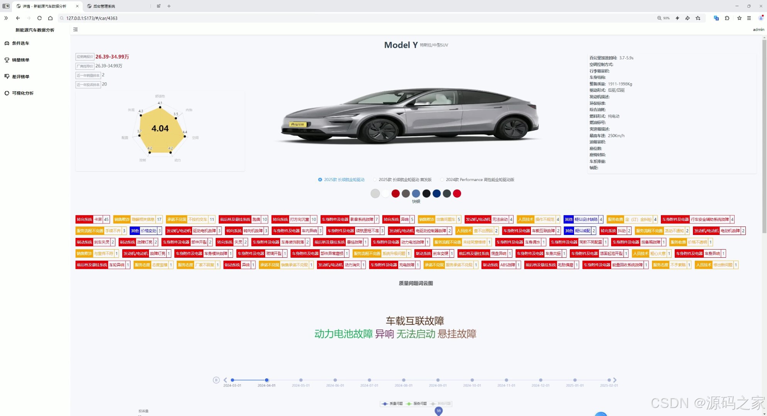This screenshot has height=416, width=767.
Task: Click the timeline previous arrow
Action: (x=225, y=380)
